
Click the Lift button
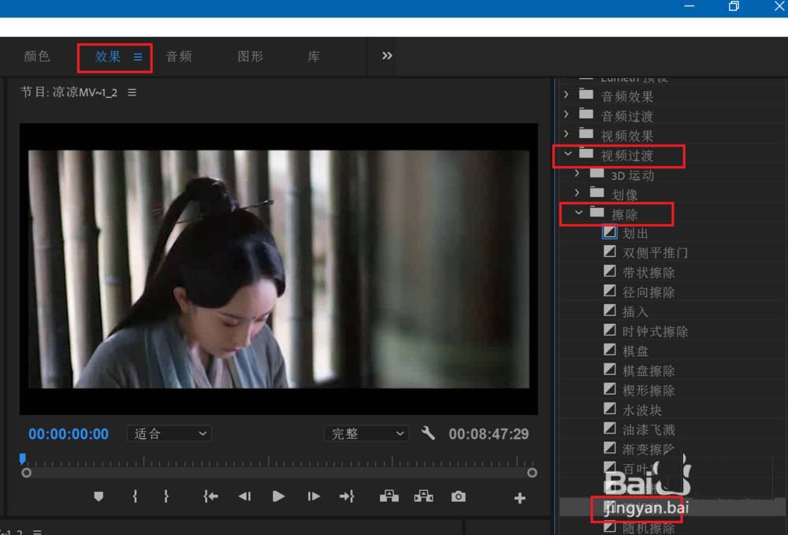(x=389, y=497)
